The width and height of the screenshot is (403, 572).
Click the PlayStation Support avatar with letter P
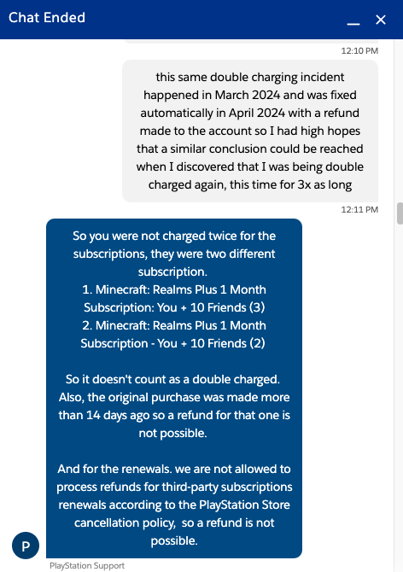(26, 546)
